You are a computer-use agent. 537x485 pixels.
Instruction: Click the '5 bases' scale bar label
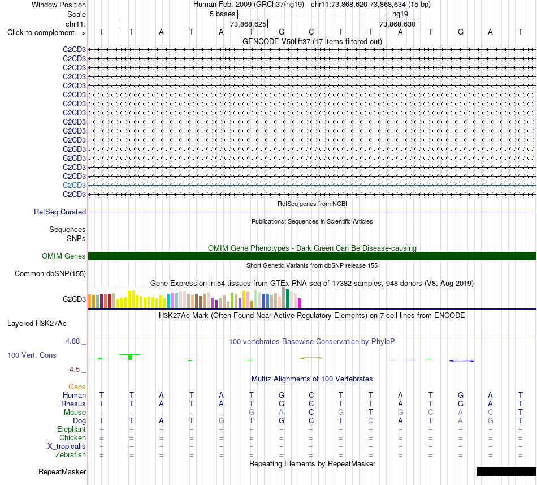222,14
